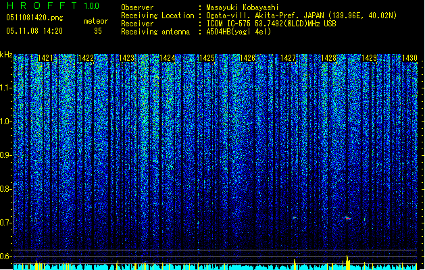The height and width of the screenshot is (270, 425).
Task: Click the 1423 time marker
Action: pyautogui.click(x=126, y=58)
